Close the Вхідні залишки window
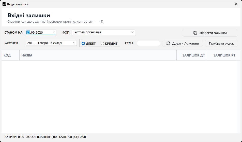Screen dimensions: 242x142 coord(236,4)
